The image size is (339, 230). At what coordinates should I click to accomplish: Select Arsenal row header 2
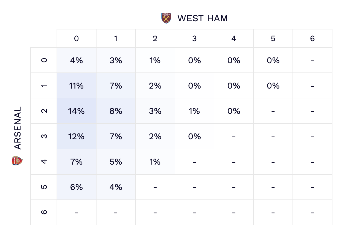pyautogui.click(x=44, y=111)
